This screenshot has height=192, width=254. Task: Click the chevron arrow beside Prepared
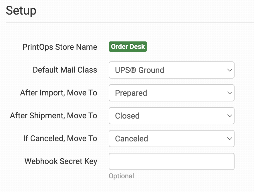click(229, 93)
